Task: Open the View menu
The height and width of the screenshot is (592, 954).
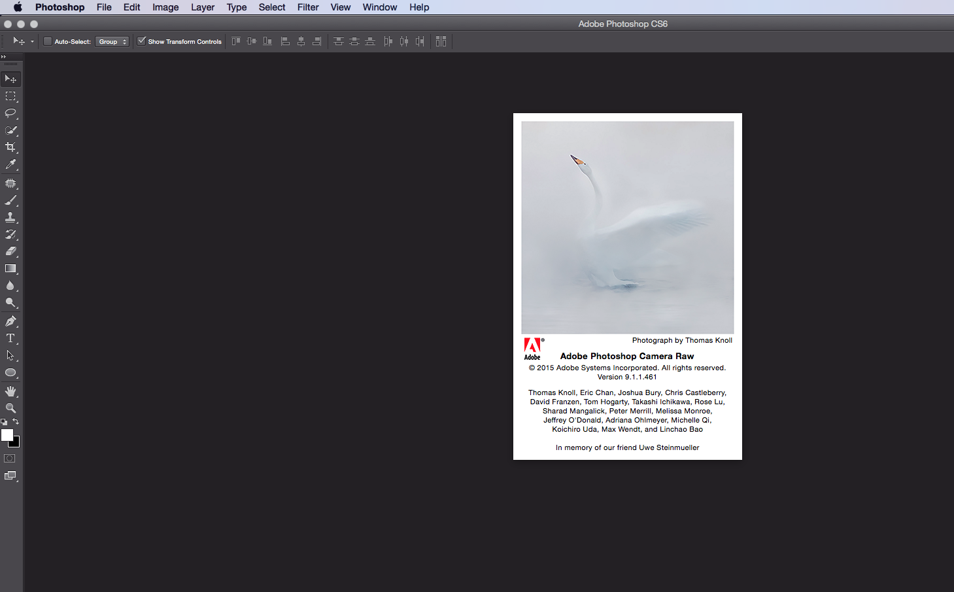Action: coord(341,7)
